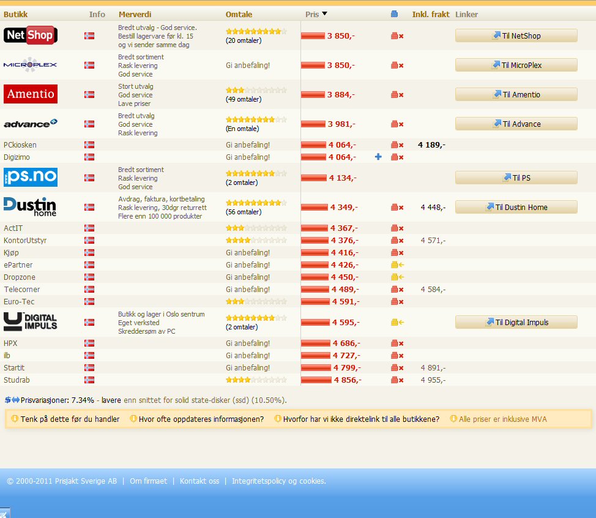Open Hvorfor har vi ikke direktelink question
Screen dimensions: 596x518
point(361,419)
